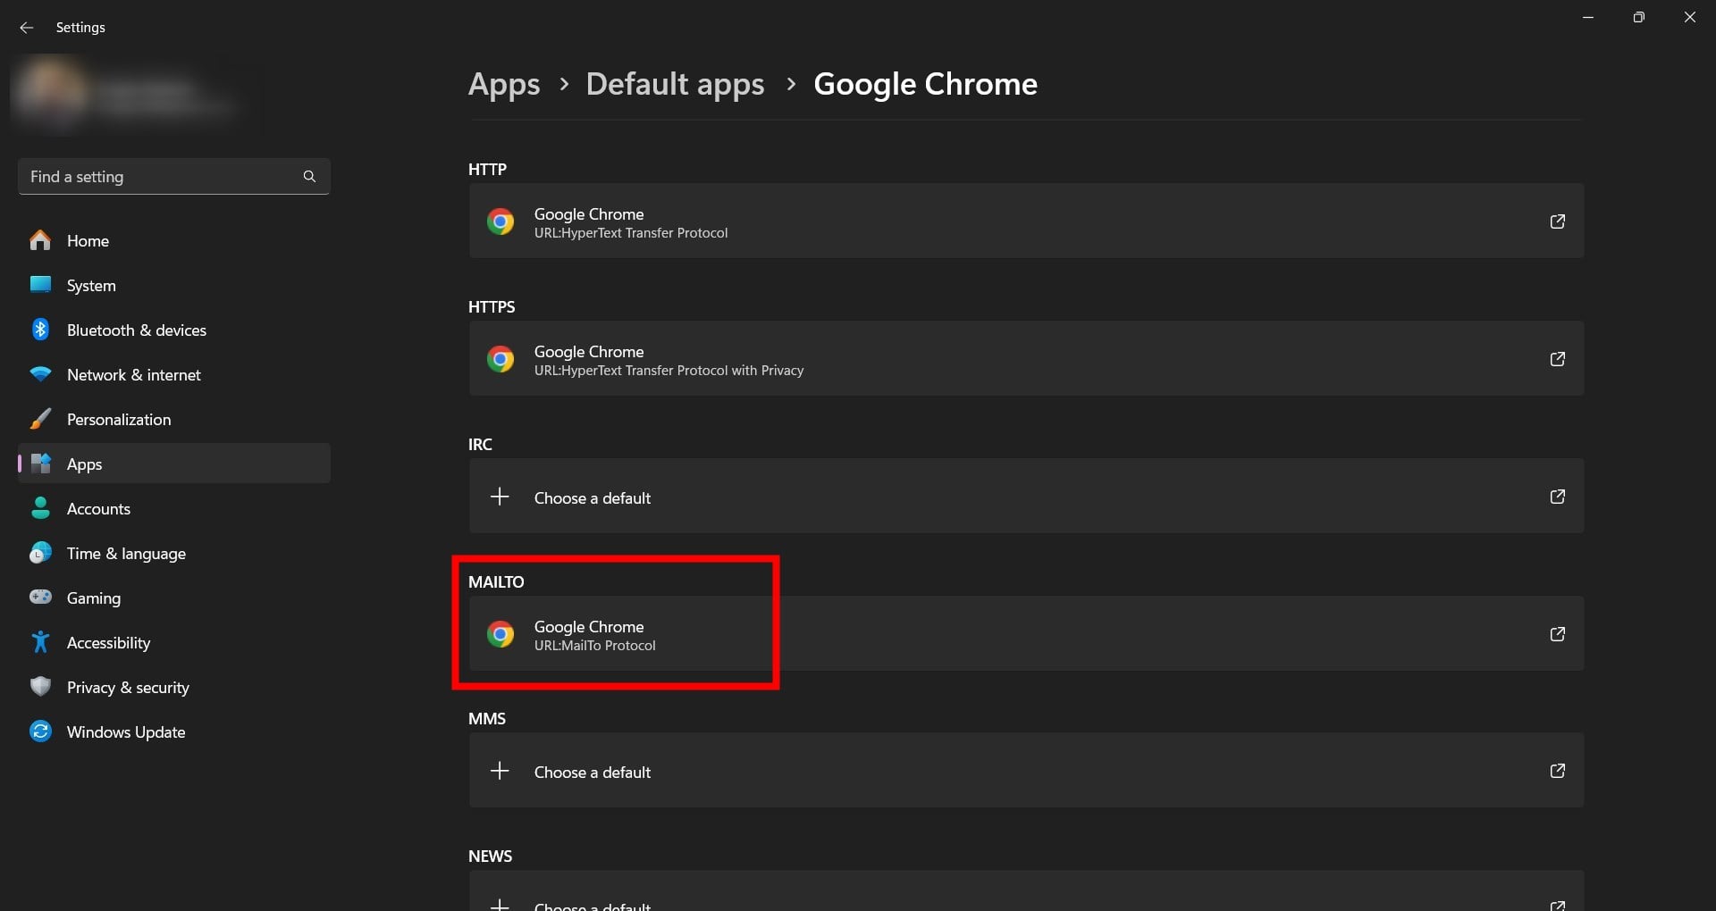
Task: Open Windows Update settings
Action: (174, 731)
